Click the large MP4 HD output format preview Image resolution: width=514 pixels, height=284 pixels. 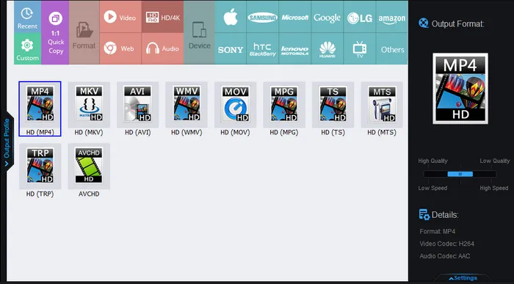point(460,89)
